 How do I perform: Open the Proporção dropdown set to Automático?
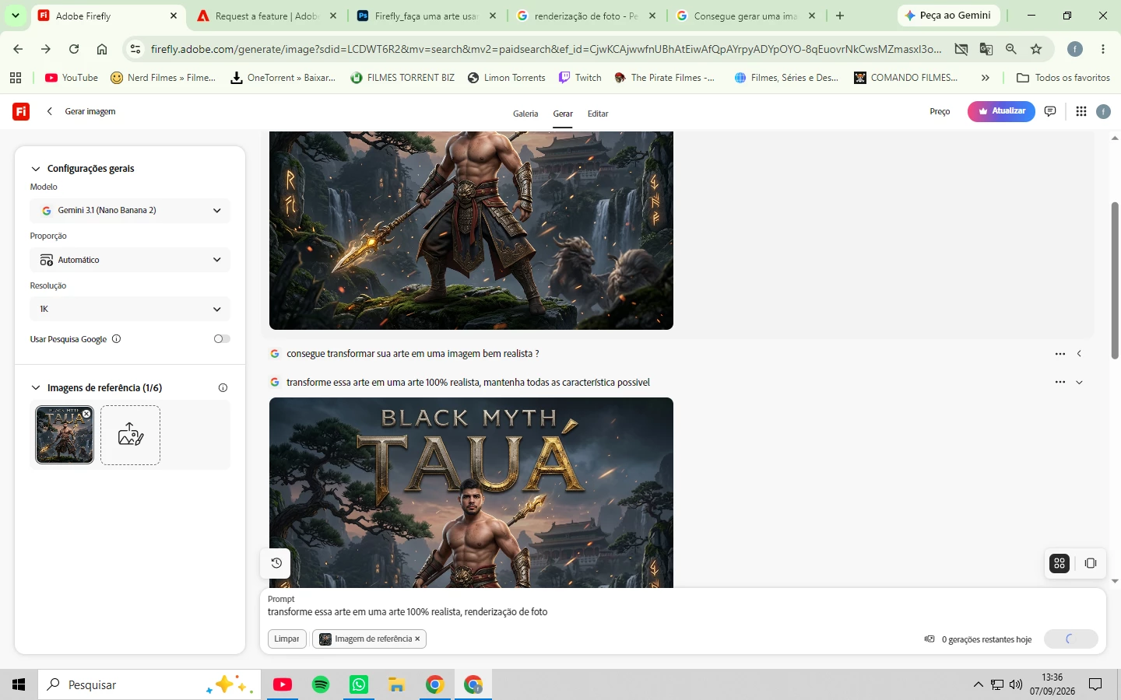point(130,260)
